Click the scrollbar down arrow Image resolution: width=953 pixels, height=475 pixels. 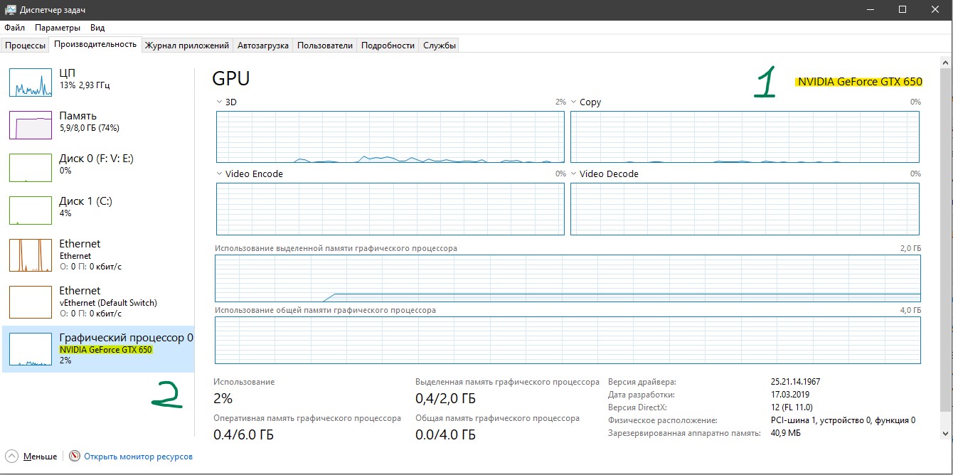(x=945, y=433)
